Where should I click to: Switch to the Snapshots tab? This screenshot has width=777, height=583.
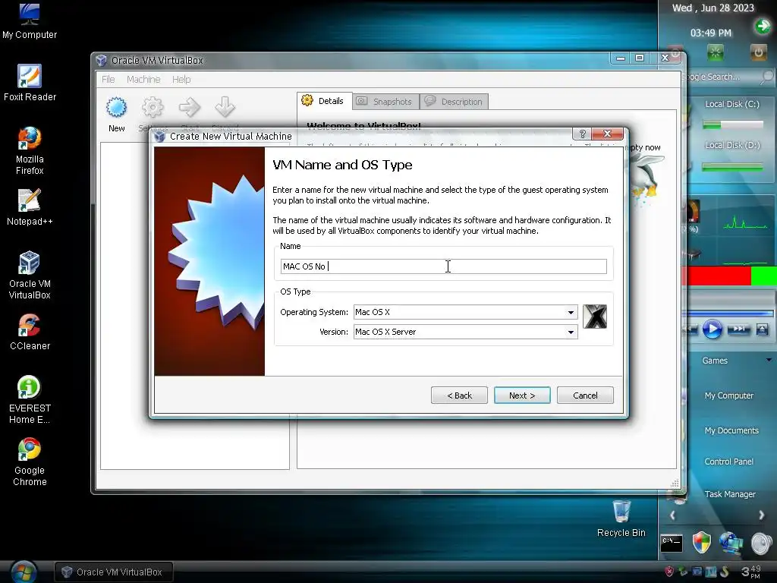[x=385, y=102]
